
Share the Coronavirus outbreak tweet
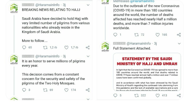(179, 35)
